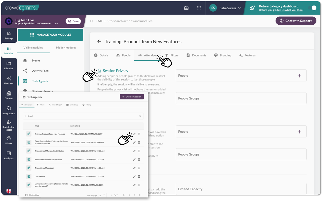Viewport: 332px width, 202px height.
Task: Select the UK flag language icon
Action: tap(9, 191)
